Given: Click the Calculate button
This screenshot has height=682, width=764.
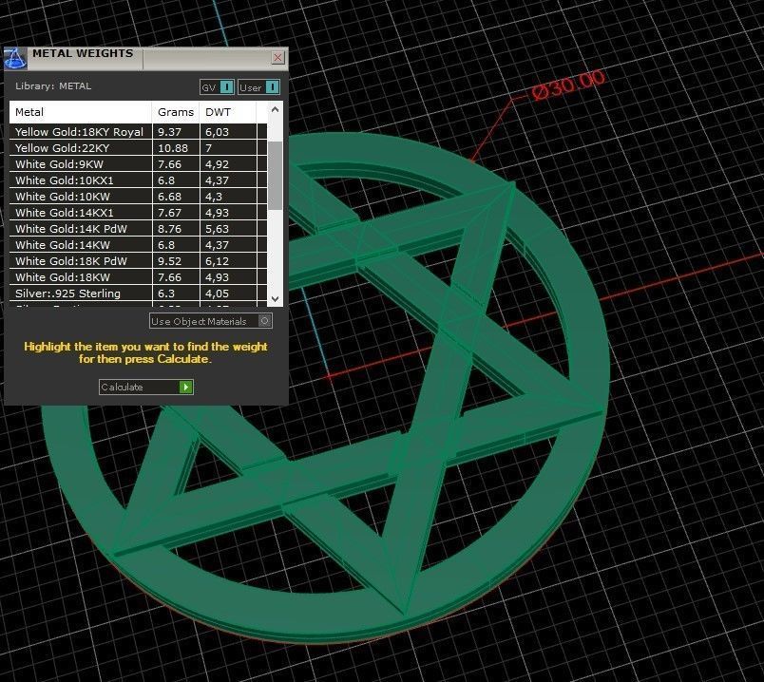Looking at the screenshot, I should click(x=145, y=387).
